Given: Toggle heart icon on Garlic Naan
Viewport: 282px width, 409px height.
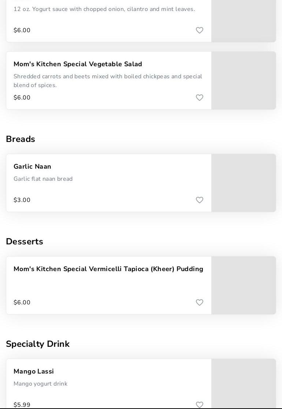Looking at the screenshot, I should pyautogui.click(x=200, y=200).
